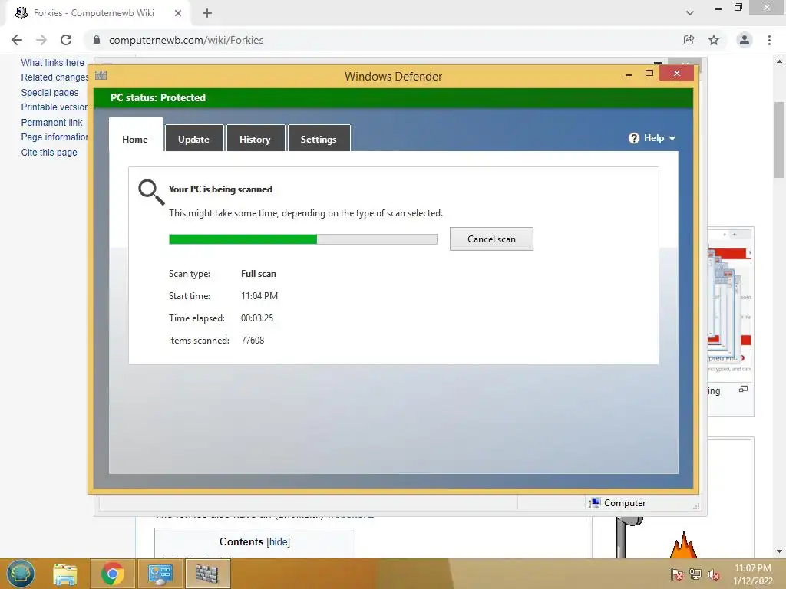Open the Settings tab in Windows Defender
Screen dimensions: 786x589
point(319,139)
